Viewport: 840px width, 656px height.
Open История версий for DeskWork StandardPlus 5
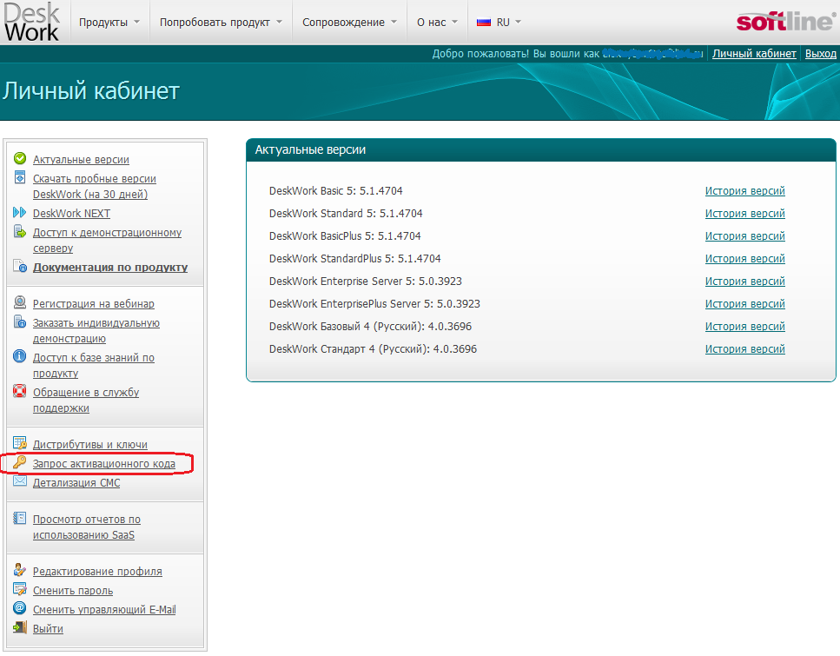click(x=744, y=258)
